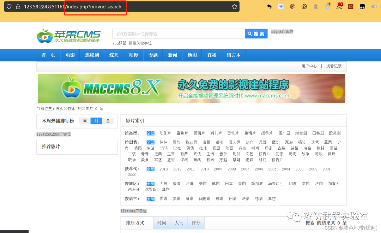
Task: Bookmark this page with the star icon
Action: coord(235,7)
